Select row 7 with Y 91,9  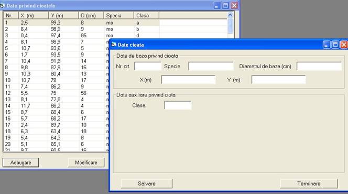click(x=56, y=61)
